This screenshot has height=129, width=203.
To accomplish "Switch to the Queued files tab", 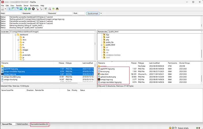I will [7, 124].
